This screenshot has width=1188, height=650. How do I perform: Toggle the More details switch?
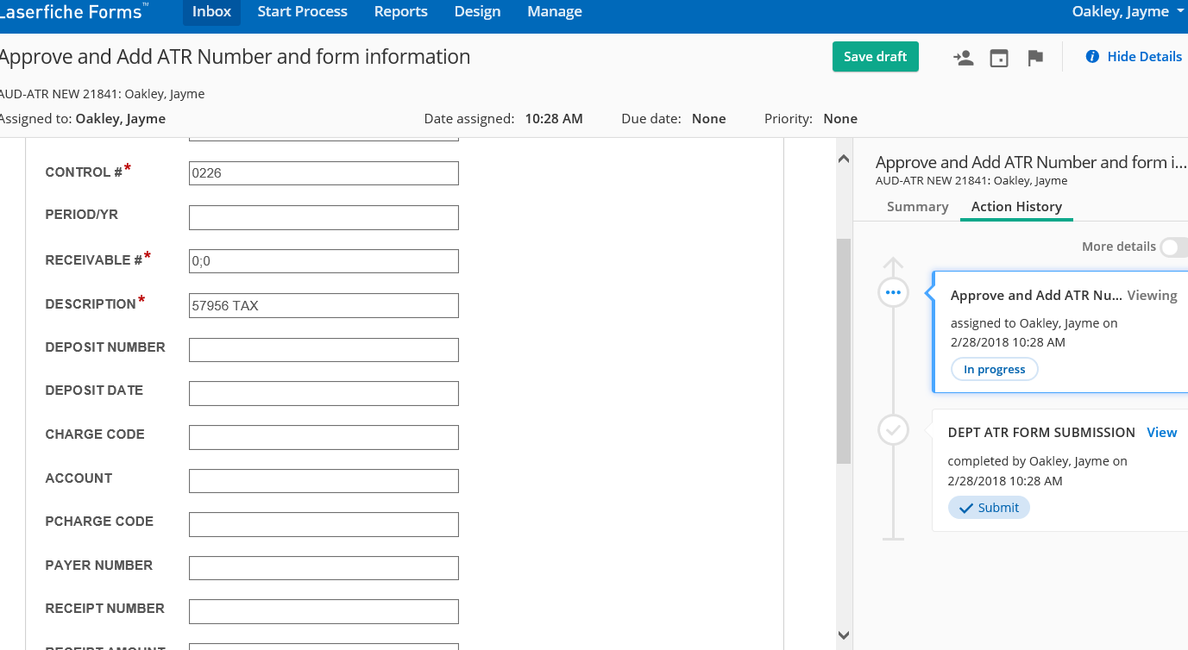click(x=1173, y=247)
